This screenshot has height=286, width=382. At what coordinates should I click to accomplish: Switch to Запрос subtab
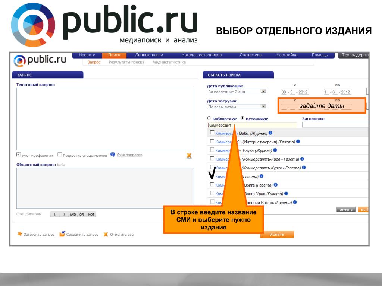(x=94, y=62)
